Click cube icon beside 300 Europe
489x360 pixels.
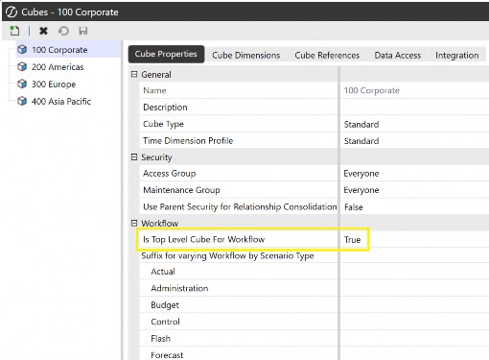22,84
